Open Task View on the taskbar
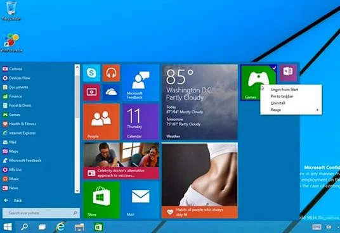Image resolution: width=340 pixels, height=233 pixels. 42,227
